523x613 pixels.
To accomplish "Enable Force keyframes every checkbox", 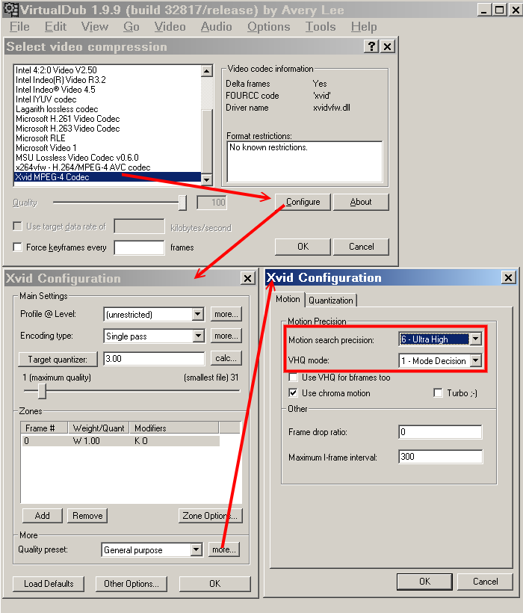I will pos(18,247).
